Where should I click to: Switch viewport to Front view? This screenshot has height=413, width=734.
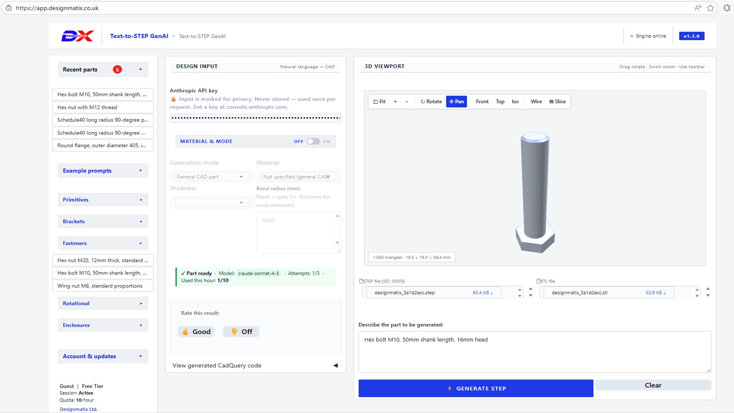482,101
